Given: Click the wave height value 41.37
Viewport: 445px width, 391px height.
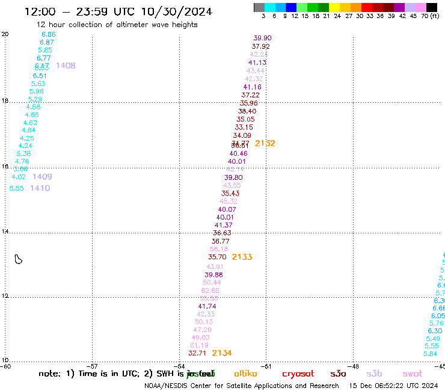Looking at the screenshot, I should [x=223, y=225].
